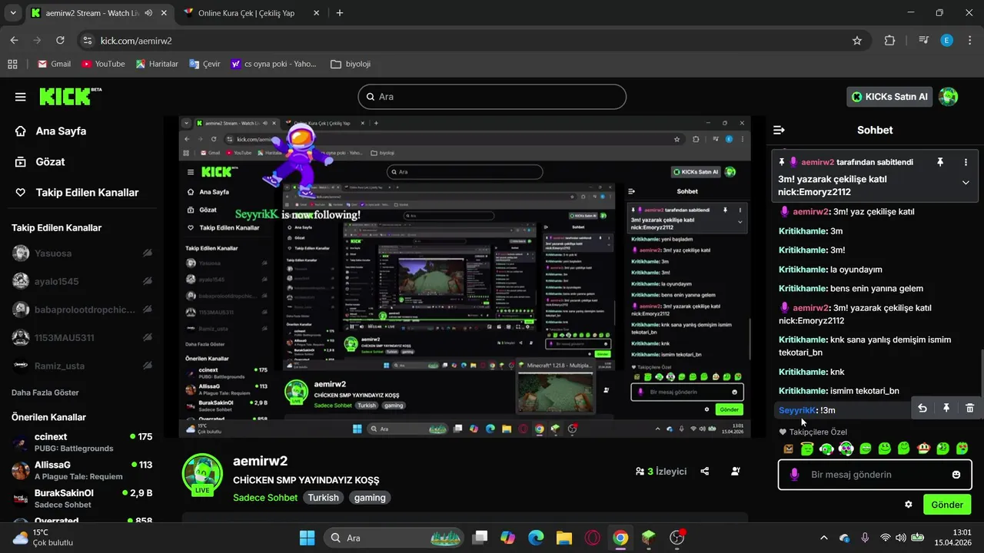Reload the kick.com page
984x553 pixels.
click(x=61, y=41)
